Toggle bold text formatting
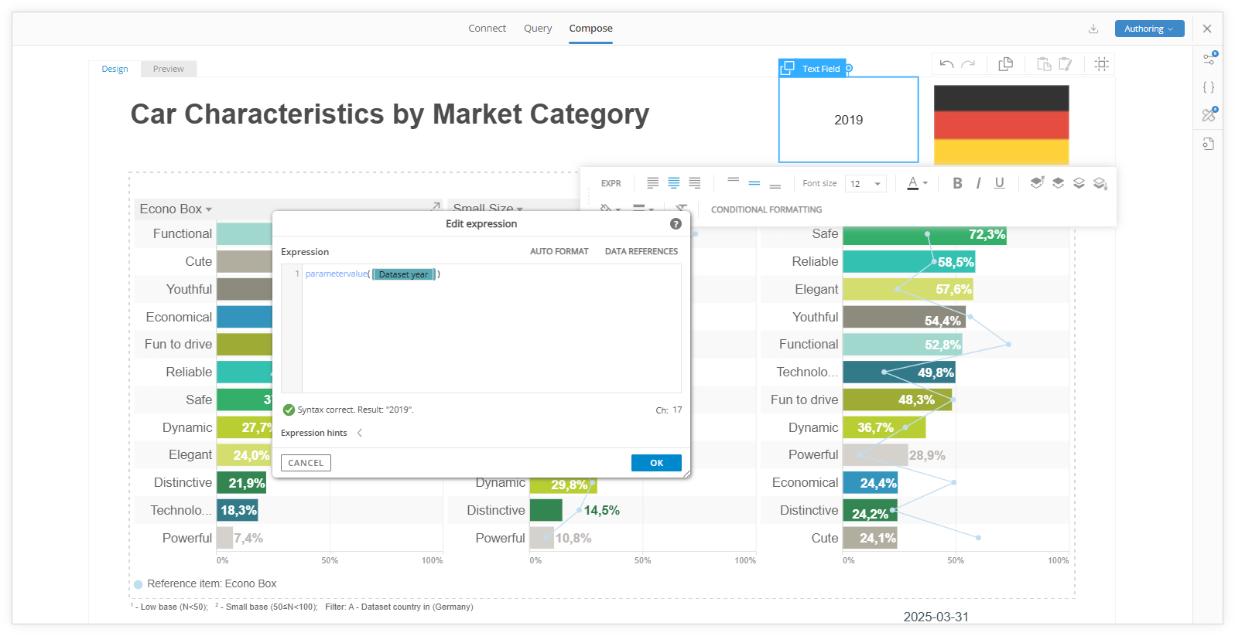 tap(957, 183)
